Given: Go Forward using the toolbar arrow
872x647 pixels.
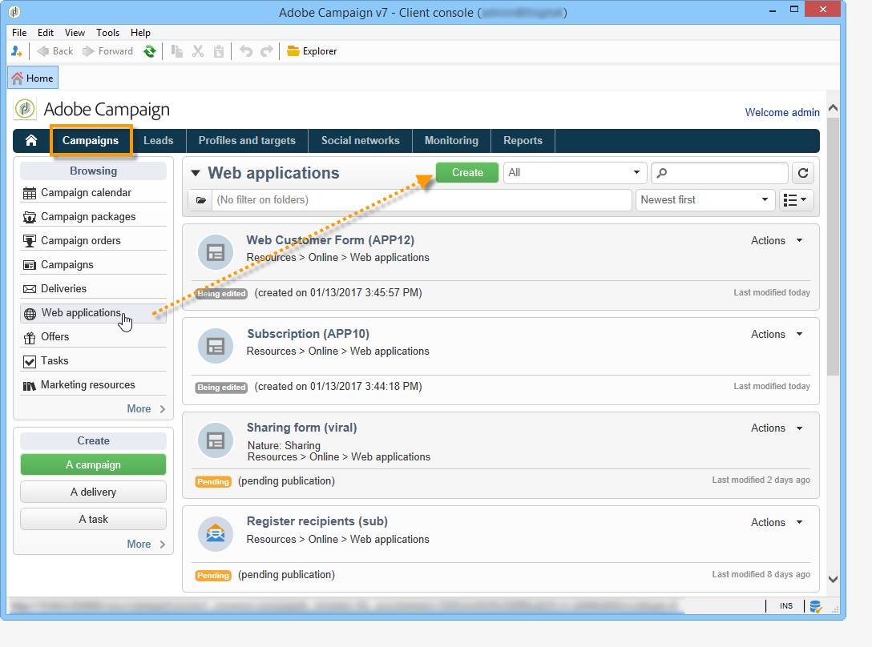Looking at the screenshot, I should (107, 51).
